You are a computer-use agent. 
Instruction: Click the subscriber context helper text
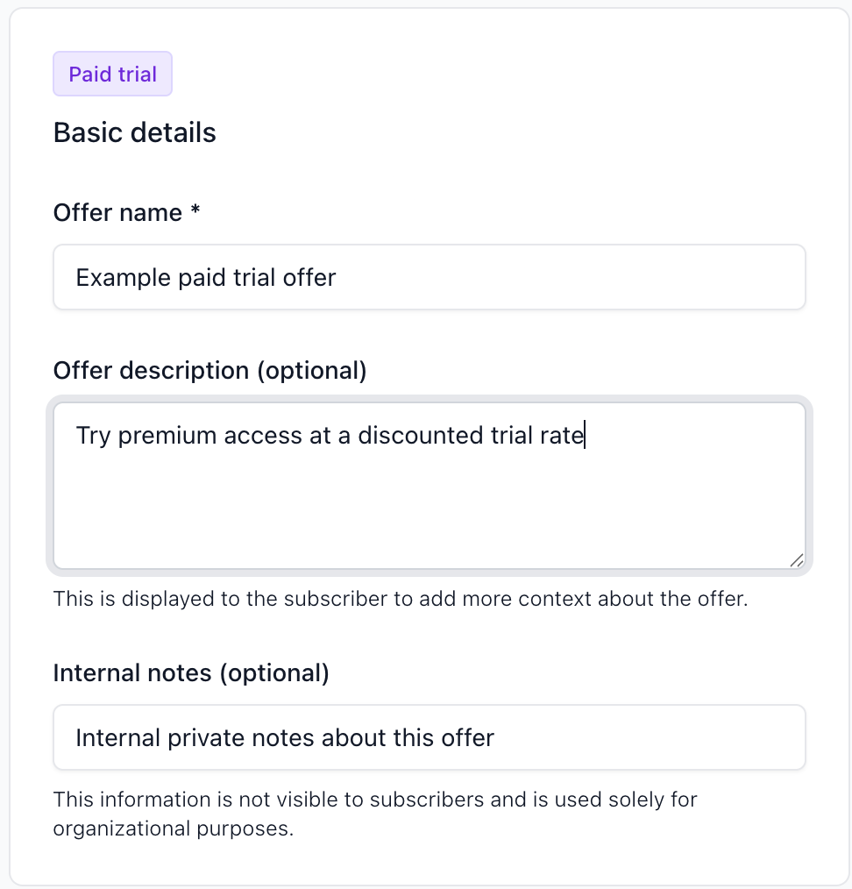[x=401, y=600]
